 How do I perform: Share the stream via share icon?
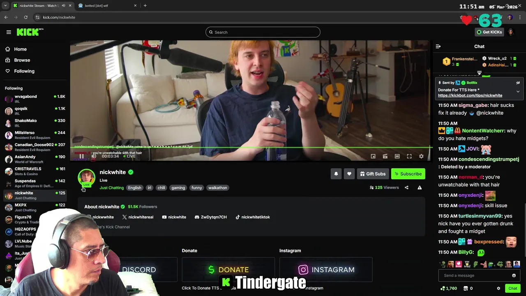coord(406,187)
